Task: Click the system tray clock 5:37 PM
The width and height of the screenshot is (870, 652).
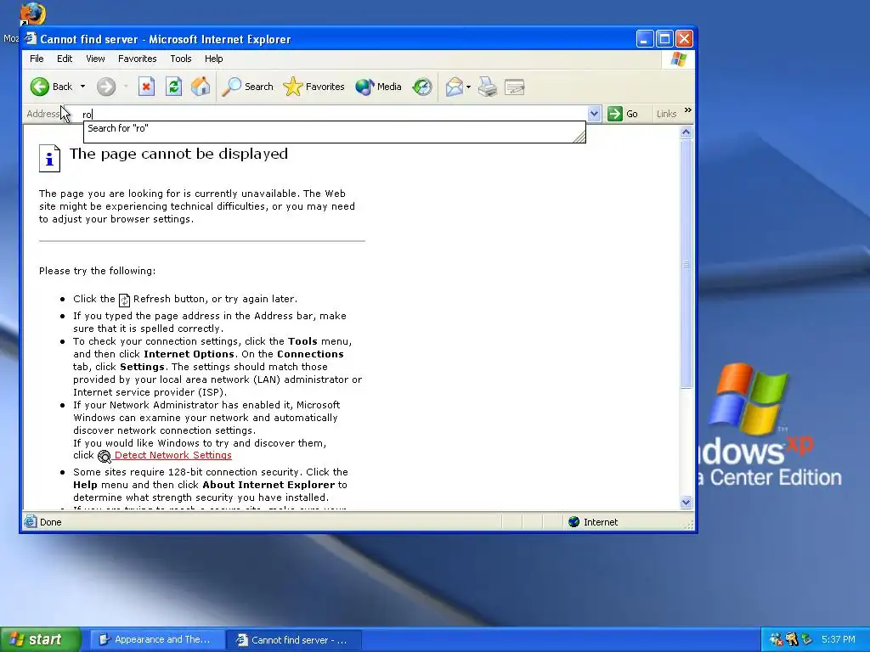Action: [x=838, y=640]
